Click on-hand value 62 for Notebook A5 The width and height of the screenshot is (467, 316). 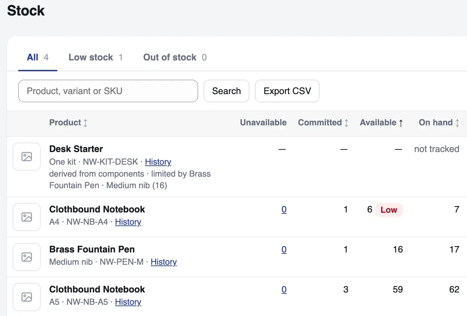[x=454, y=290]
